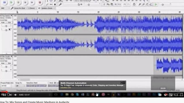Toggle YouTube closed captions
Screen dimensions: 184x103
click(x=160, y=95)
